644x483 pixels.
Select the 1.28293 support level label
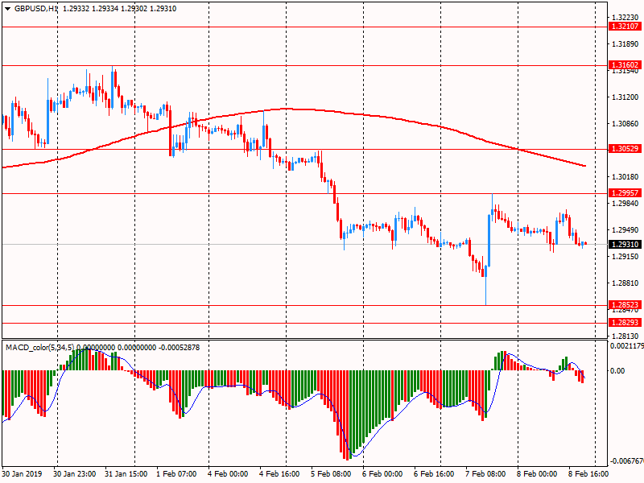tap(625, 323)
